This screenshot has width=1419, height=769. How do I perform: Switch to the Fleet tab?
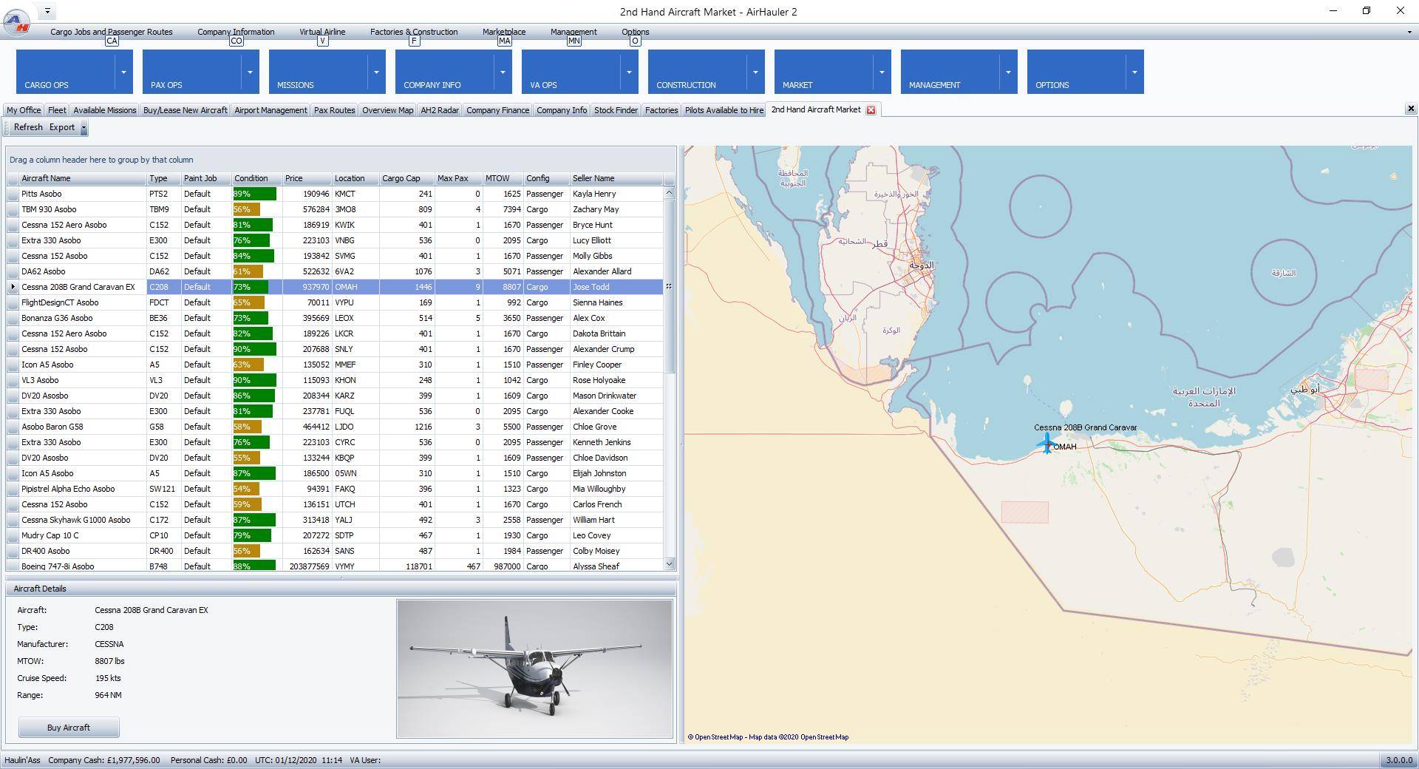click(57, 109)
